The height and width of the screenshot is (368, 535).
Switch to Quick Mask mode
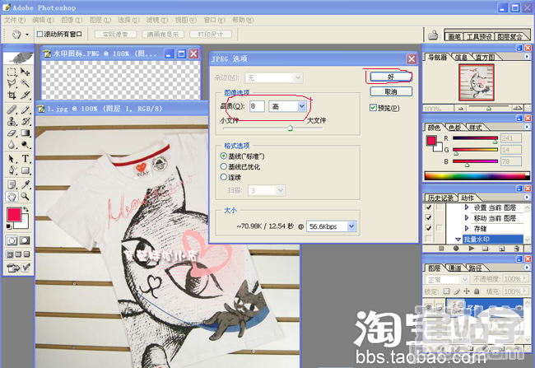click(x=25, y=240)
